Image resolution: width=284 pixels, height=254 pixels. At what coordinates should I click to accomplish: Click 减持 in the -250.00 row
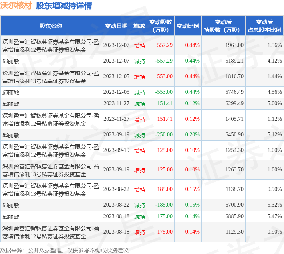140,135
